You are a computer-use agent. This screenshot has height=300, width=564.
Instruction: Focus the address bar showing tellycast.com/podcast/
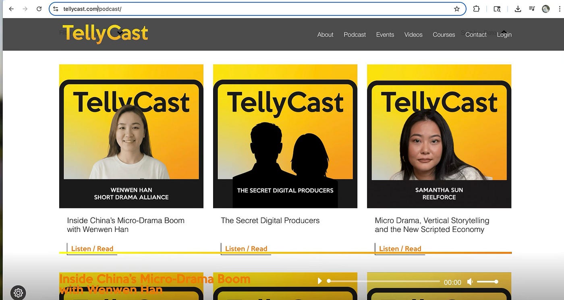(x=258, y=9)
